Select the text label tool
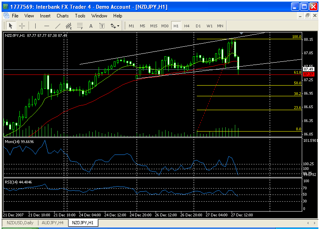 click(x=102, y=26)
